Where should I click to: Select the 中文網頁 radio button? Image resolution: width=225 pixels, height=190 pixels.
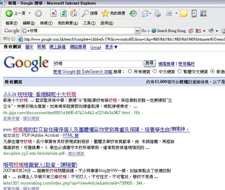pyautogui.click(x=155, y=71)
